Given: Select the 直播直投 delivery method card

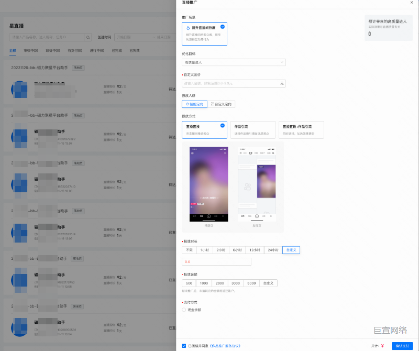Looking at the screenshot, I should point(204,129).
